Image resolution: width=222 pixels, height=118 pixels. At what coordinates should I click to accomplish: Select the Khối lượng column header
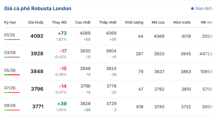134,22
